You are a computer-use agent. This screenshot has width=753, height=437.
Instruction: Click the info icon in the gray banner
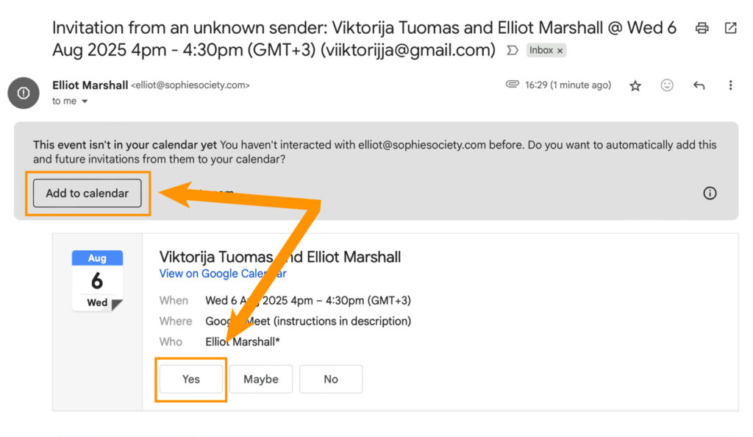[710, 193]
